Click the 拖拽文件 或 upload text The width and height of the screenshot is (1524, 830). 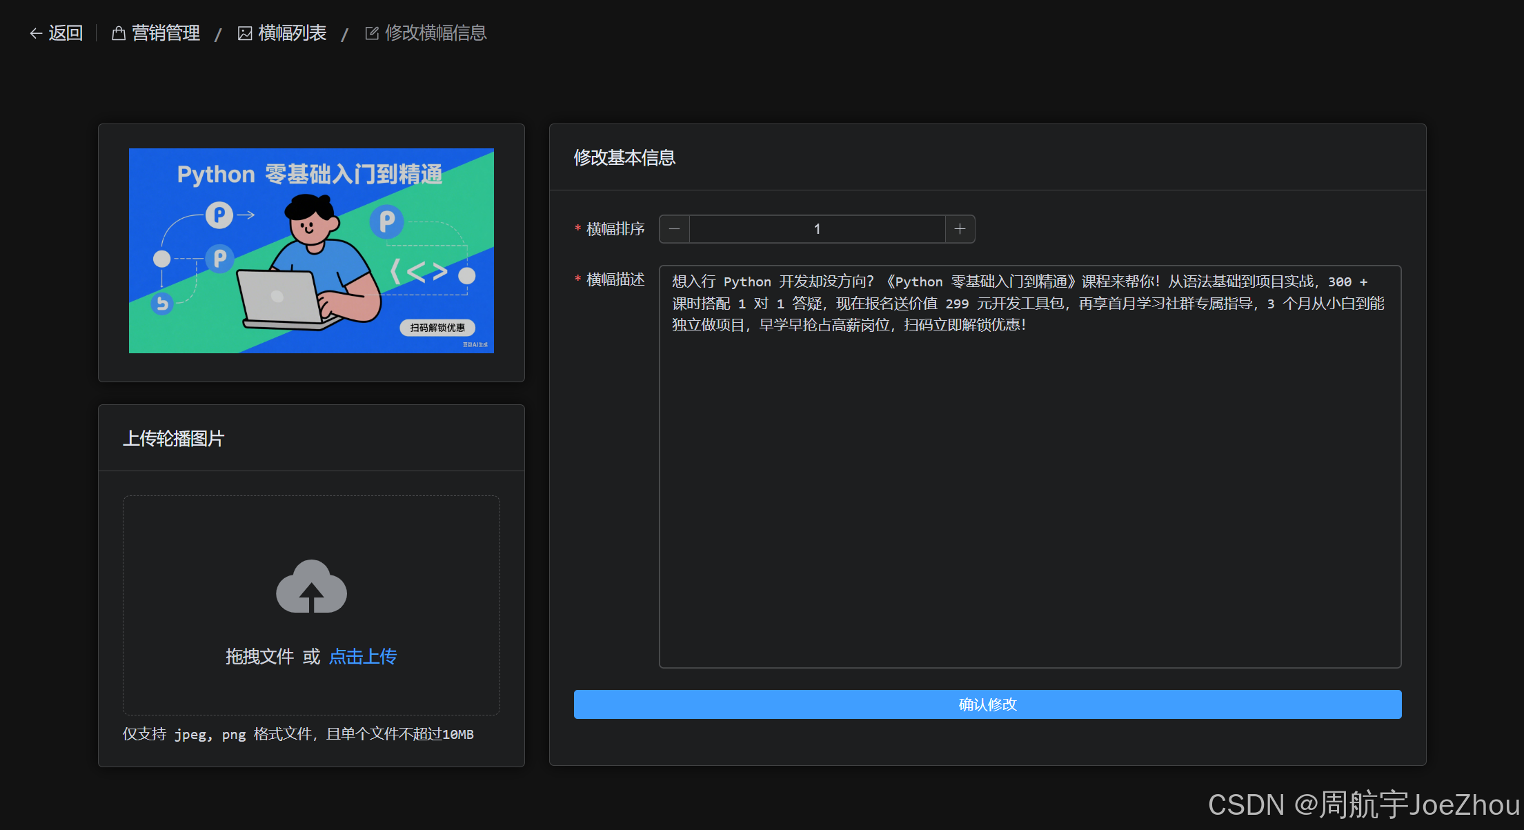(273, 656)
